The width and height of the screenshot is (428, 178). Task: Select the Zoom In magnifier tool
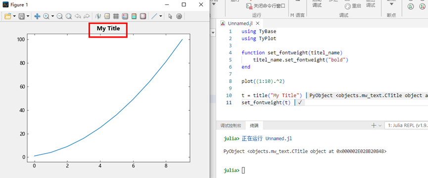pos(46,16)
